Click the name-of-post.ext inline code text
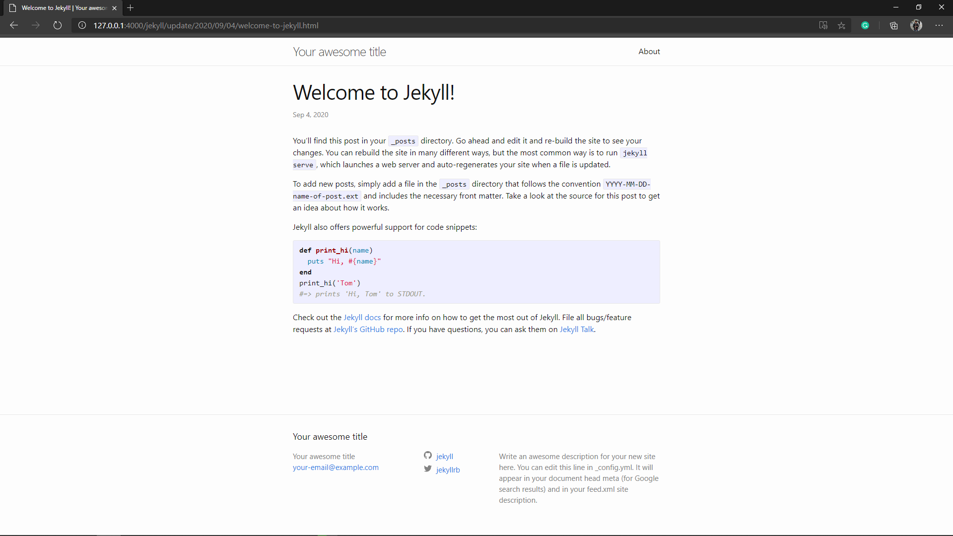This screenshot has width=953, height=536. click(x=326, y=196)
